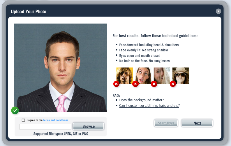The image size is (231, 146).
Task: Click red X under sunglasses and hat example
Action: pos(173,84)
